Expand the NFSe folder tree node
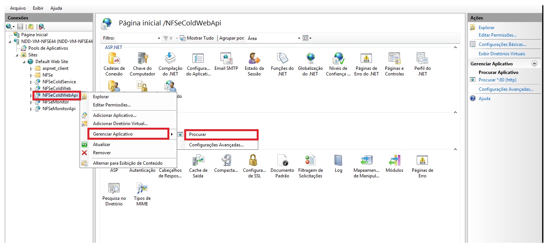Screen dimensions: 546x245 point(31,75)
